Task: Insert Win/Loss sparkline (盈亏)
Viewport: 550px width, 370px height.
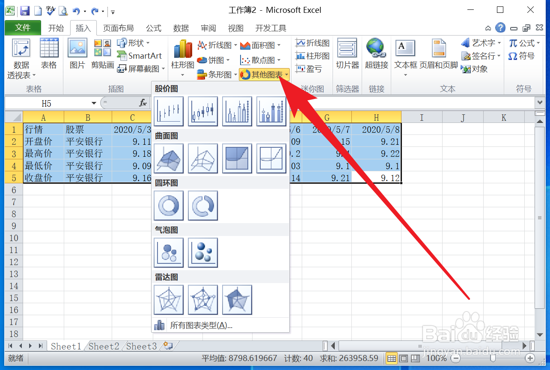Action: [309, 69]
